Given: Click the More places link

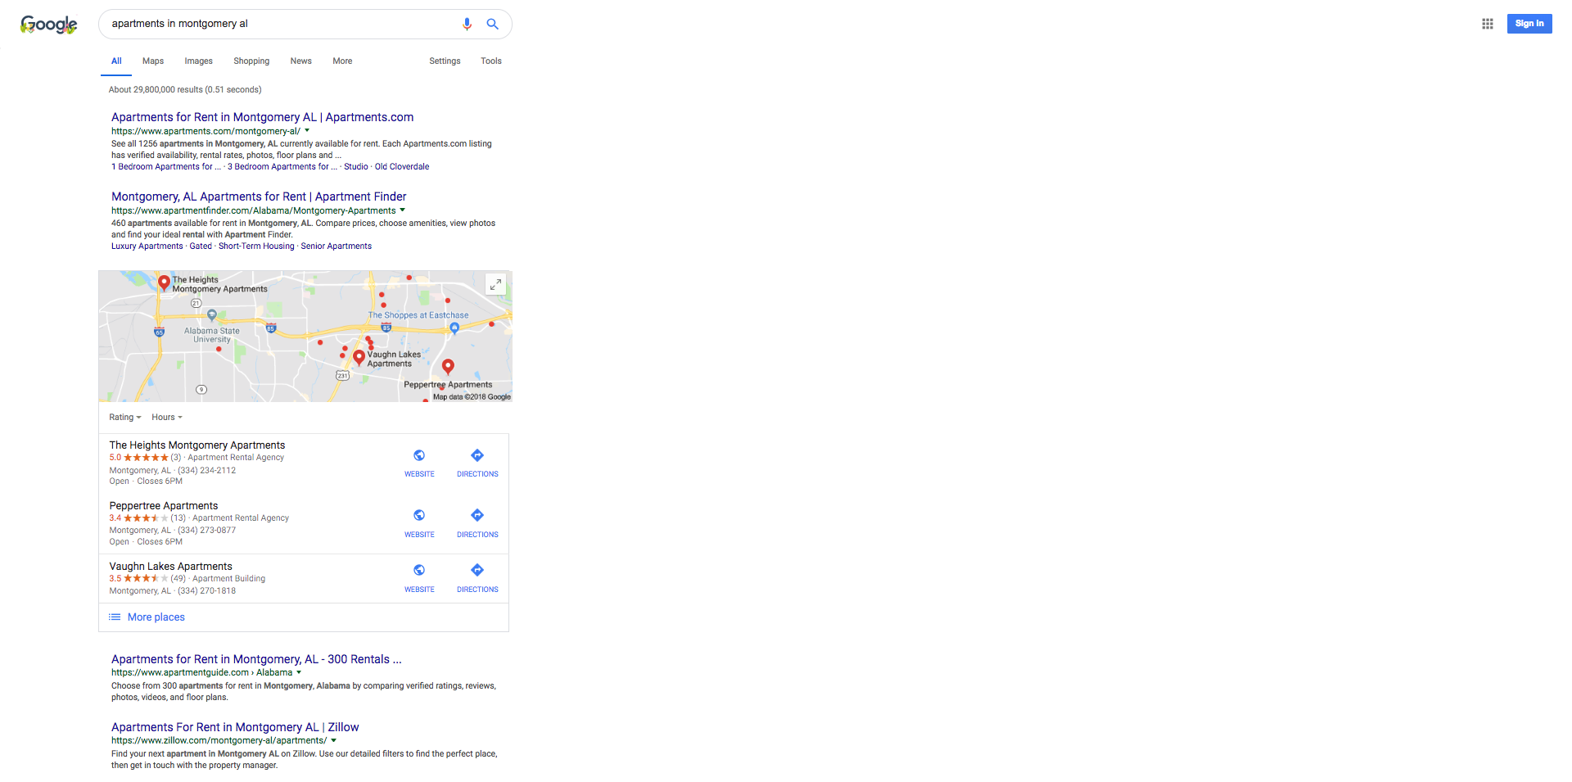Looking at the screenshot, I should coord(156,617).
